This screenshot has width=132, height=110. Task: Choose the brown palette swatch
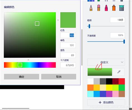[122, 94]
